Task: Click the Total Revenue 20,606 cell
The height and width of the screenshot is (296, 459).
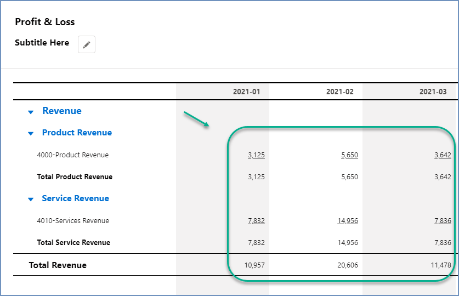Action: point(348,265)
